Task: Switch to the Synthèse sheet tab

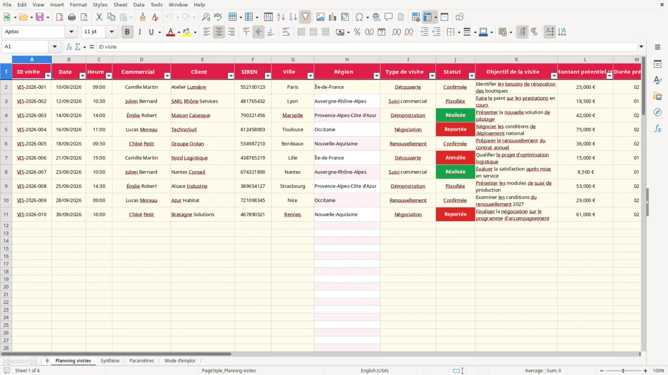Action: [x=110, y=361]
